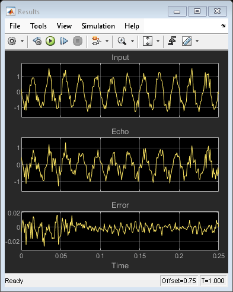The width and height of the screenshot is (233, 292).
Task: Click the 0.05 time axis tick label
Action: 61,256
